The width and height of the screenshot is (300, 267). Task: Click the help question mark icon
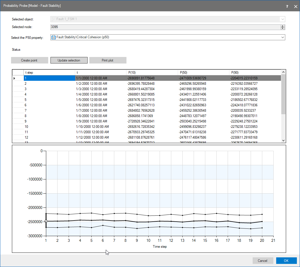(x=287, y=6)
